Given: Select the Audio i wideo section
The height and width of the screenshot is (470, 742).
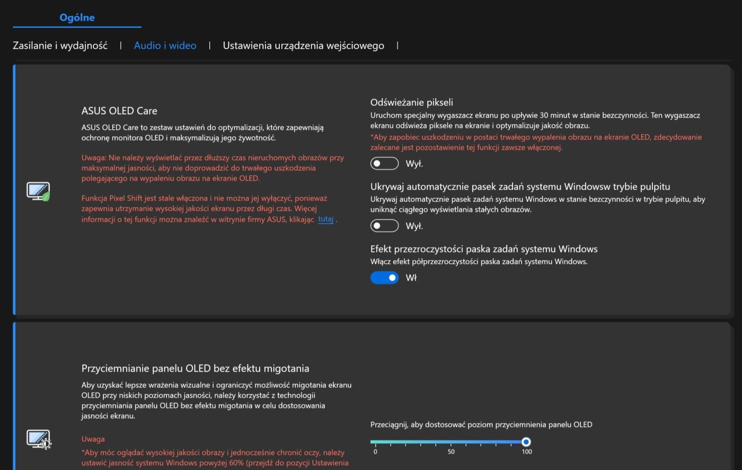Looking at the screenshot, I should click(165, 46).
